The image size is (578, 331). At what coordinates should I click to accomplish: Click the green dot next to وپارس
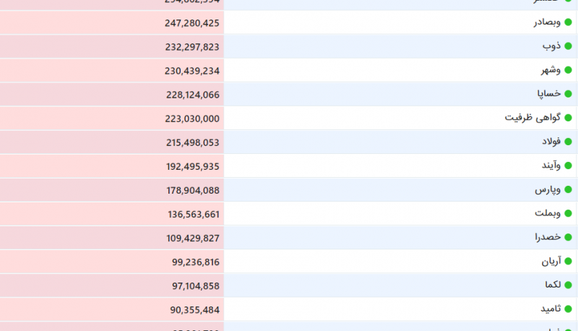(566, 189)
